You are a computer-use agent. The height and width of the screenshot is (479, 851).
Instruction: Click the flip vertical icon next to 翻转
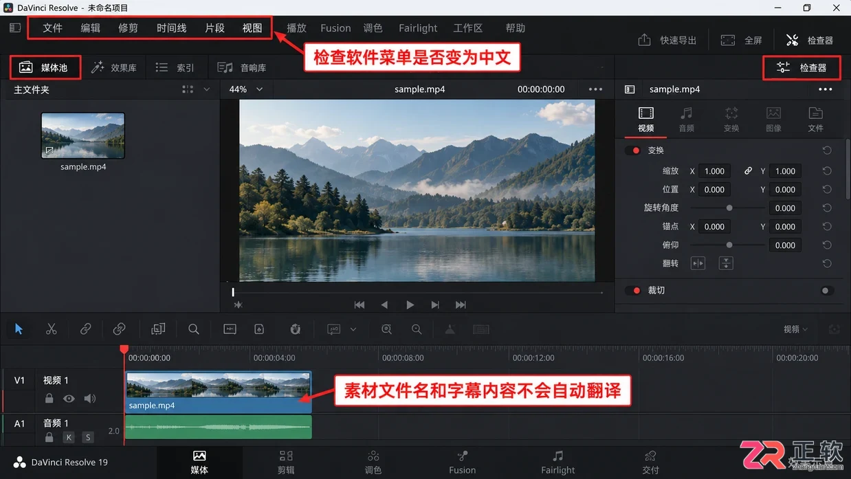[726, 263]
